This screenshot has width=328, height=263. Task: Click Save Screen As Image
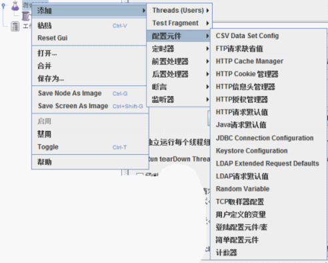point(89,106)
